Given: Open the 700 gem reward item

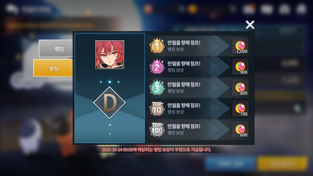Looking at the screenshot, I should [x=240, y=108].
